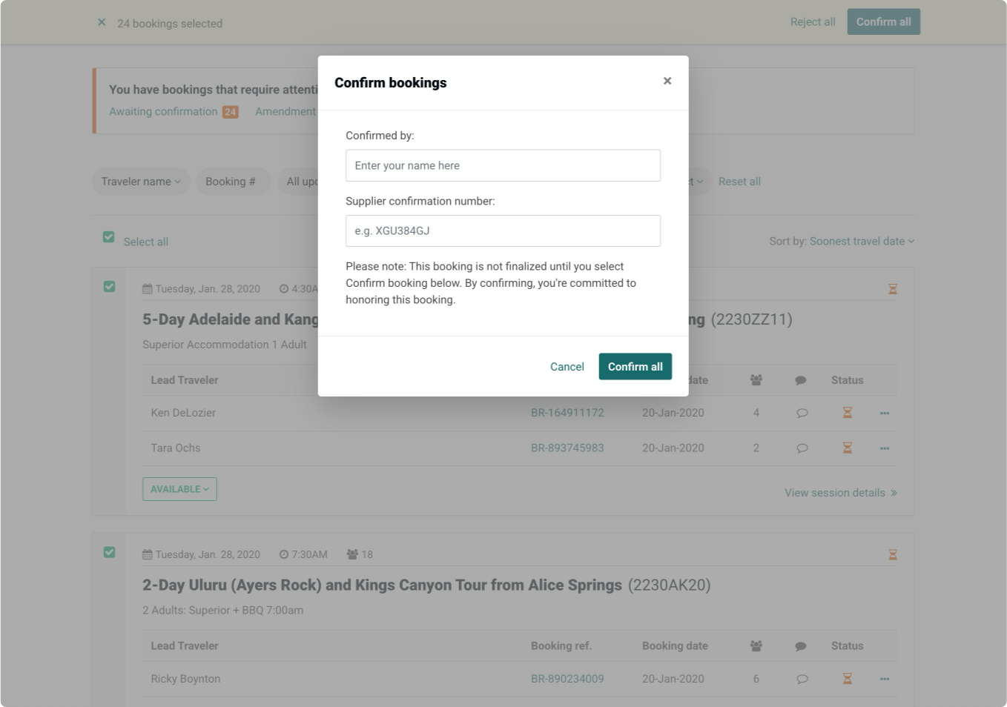This screenshot has width=1007, height=707.
Task: Open more options for Tara Ochs row
Action: (885, 448)
